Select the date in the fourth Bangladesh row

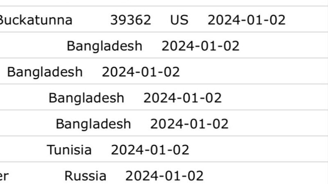(189, 123)
